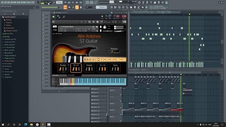Click the tempo display field
This screenshot has height=127, width=226.
click(x=59, y=2)
